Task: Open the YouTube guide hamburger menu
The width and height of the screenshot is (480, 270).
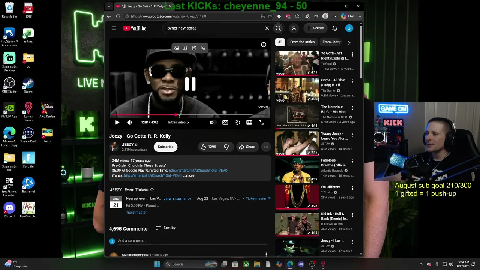Action: point(114,28)
